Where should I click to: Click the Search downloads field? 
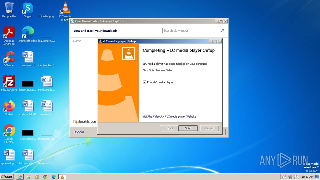tap(191, 30)
